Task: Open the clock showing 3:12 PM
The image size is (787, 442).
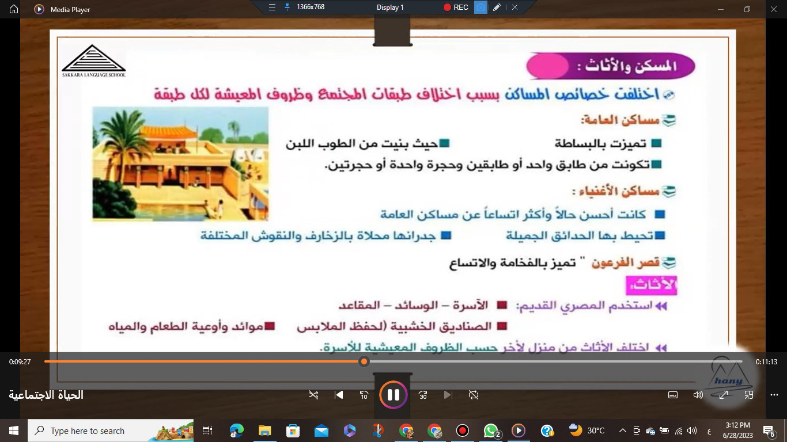Action: pyautogui.click(x=738, y=430)
